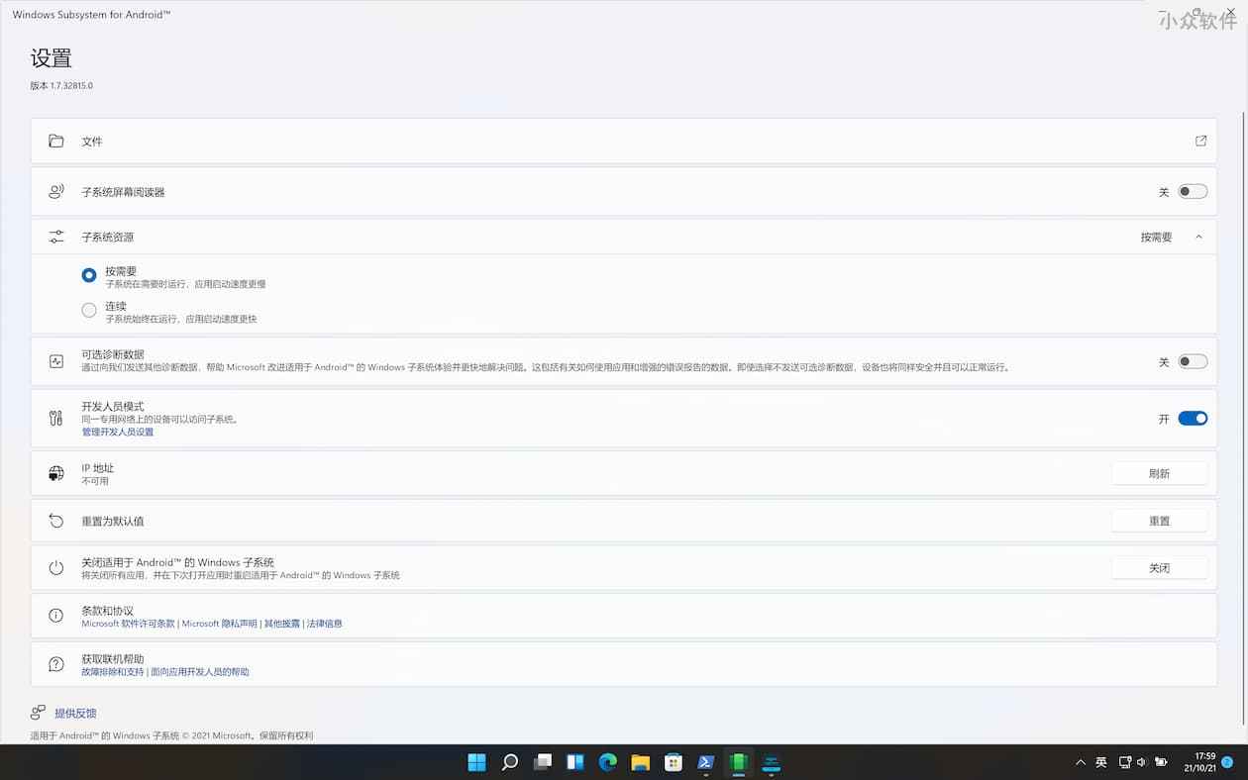Click the 重置为默认值 reset arrow icon

[56, 521]
